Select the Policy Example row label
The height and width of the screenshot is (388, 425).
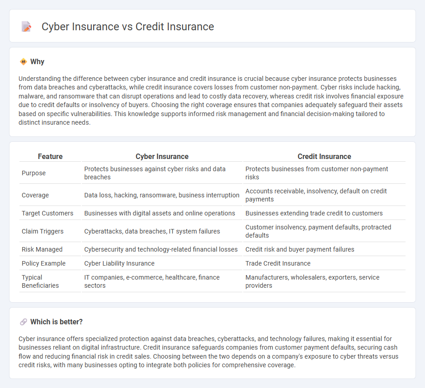point(44,263)
